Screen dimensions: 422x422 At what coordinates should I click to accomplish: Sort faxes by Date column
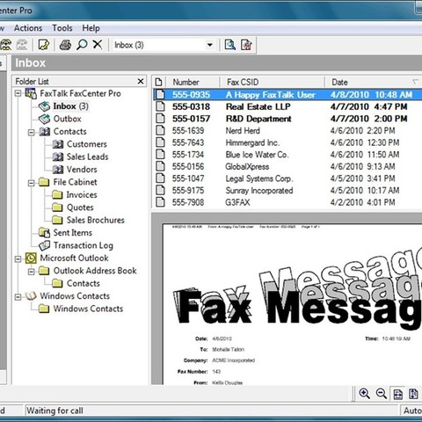tap(374, 82)
